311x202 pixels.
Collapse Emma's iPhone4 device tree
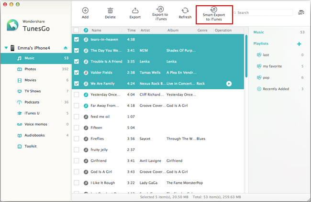(6, 48)
